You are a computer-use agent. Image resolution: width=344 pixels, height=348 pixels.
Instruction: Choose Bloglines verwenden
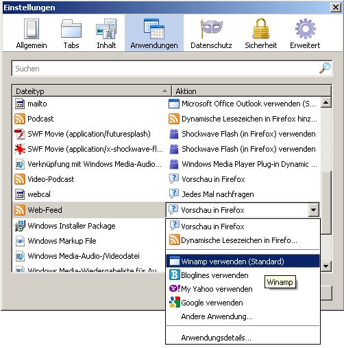243,275
